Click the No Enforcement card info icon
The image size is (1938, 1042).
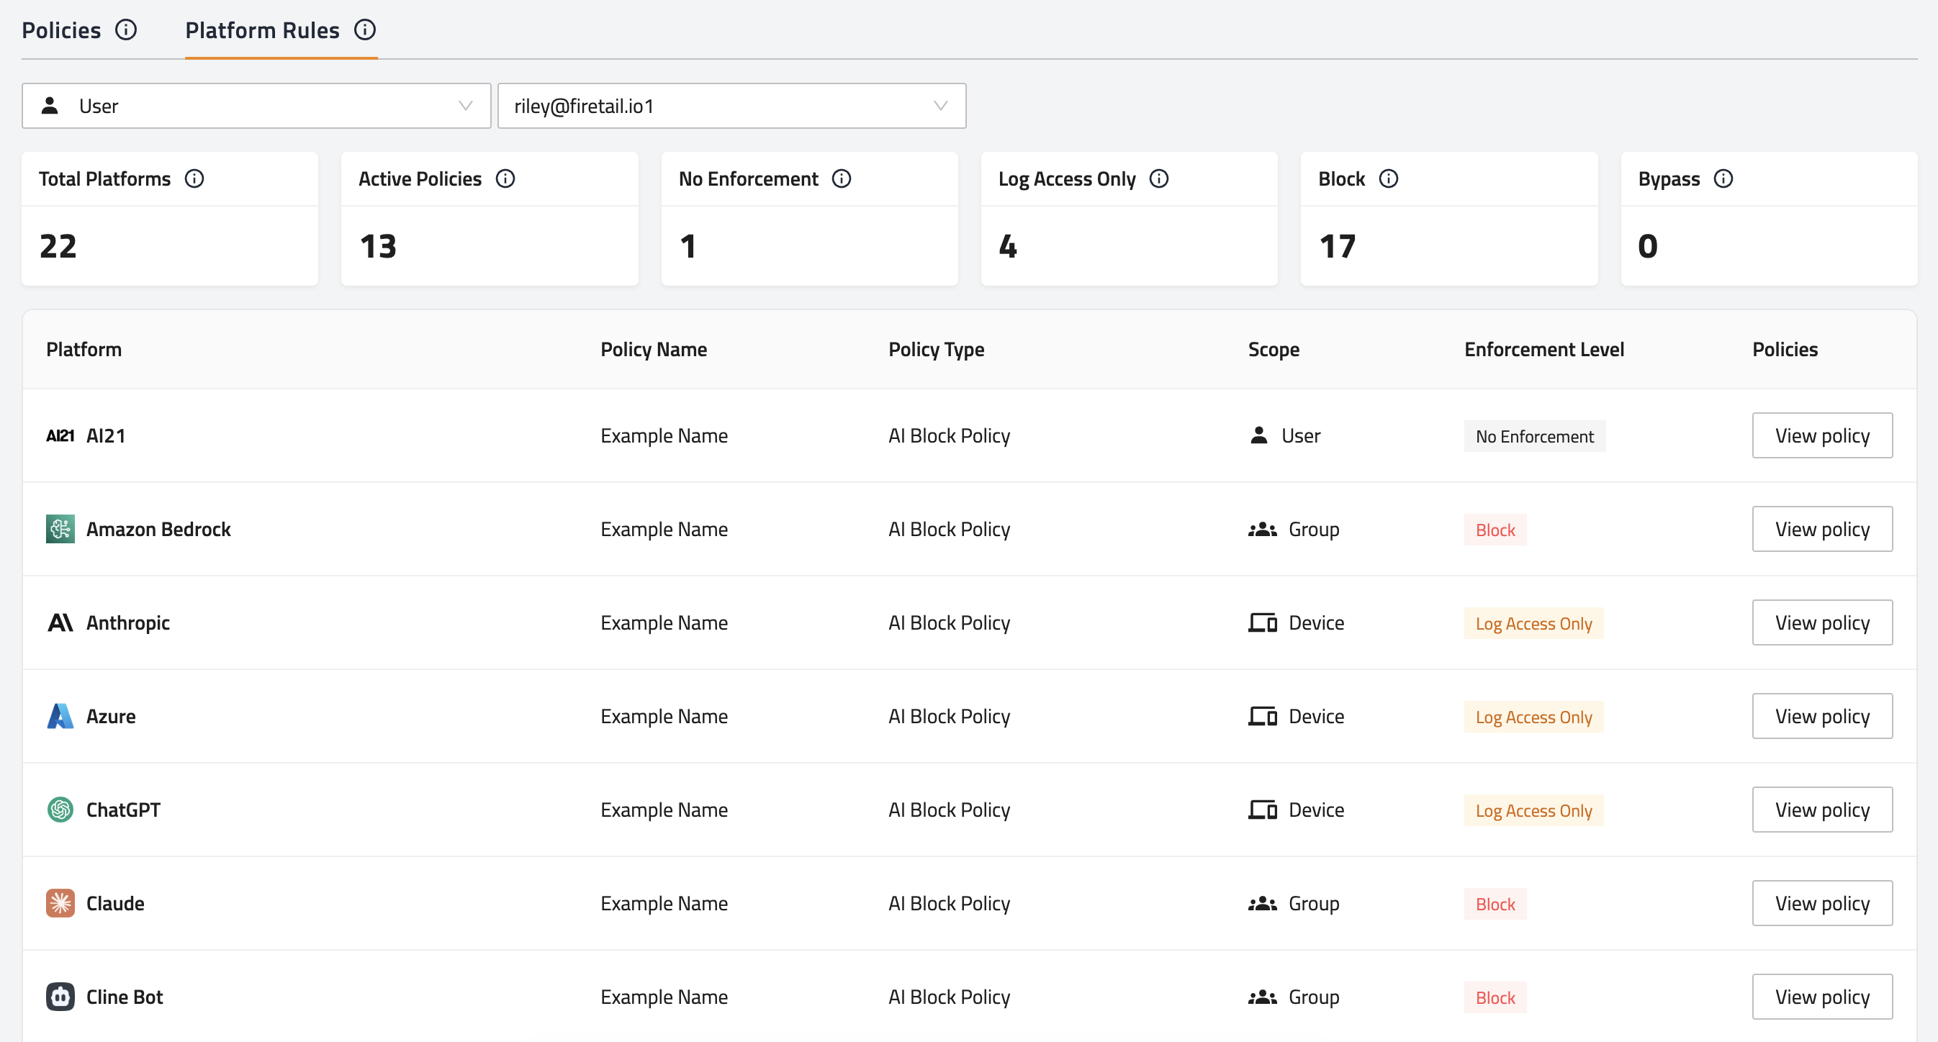tap(842, 179)
